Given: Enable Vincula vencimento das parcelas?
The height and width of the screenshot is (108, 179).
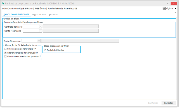Looking at the screenshot, I should pos(5,56).
